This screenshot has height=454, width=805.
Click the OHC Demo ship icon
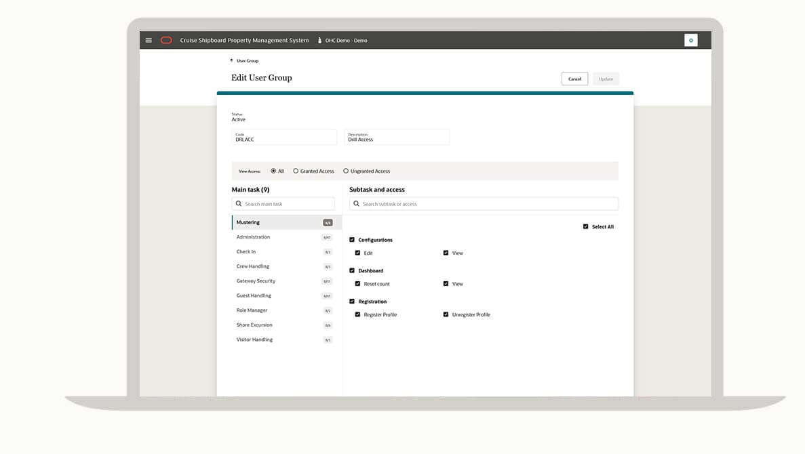coord(319,41)
